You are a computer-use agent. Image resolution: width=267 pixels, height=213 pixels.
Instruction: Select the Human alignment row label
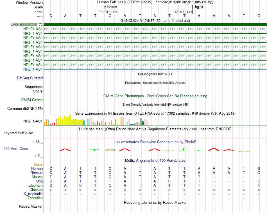(37, 168)
